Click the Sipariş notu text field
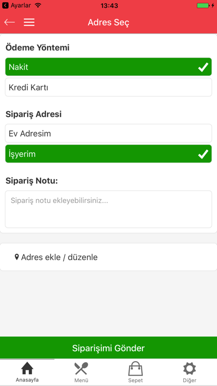217x386 pixels. pos(108,209)
